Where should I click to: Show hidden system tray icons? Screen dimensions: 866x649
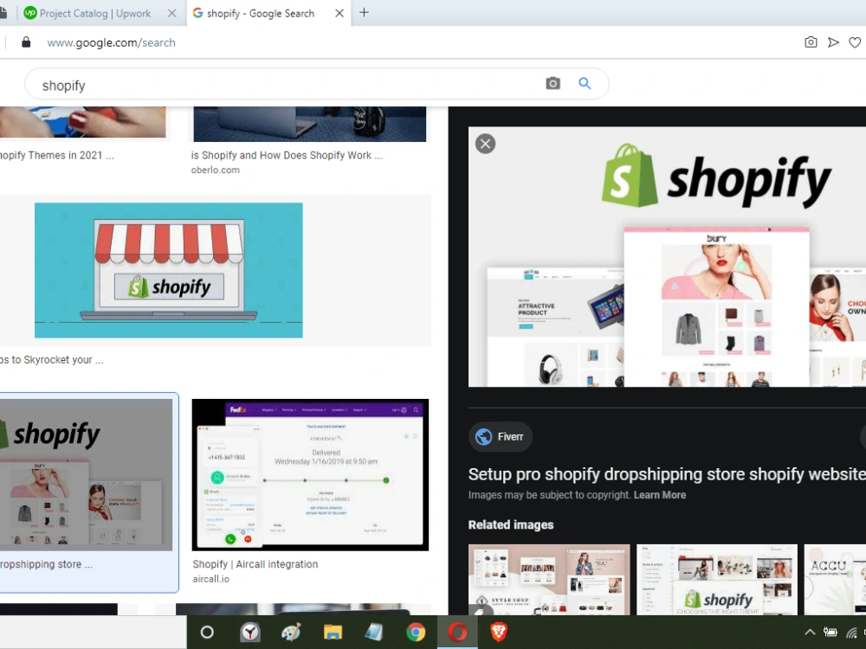point(809,633)
